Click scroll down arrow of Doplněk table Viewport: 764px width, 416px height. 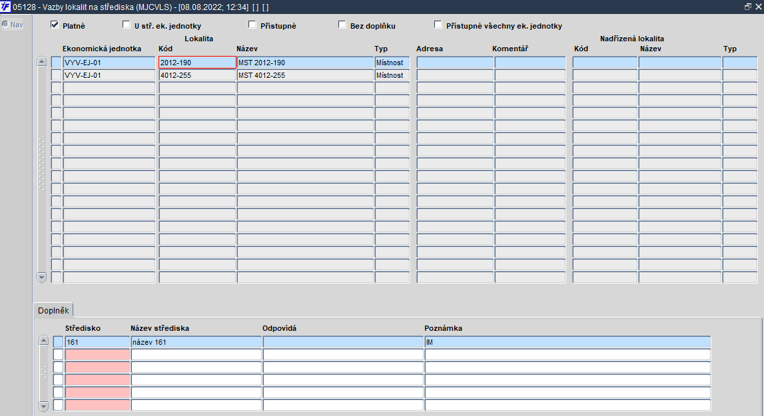coord(43,405)
